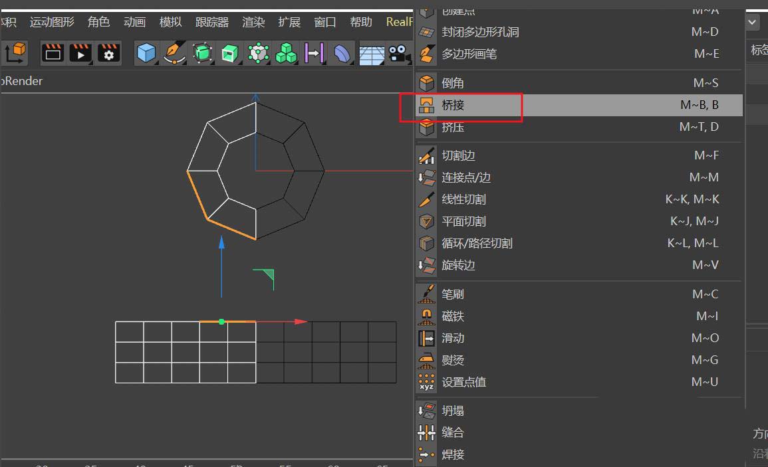Select 线性切割 line cut tool
768x467 pixels.
click(x=463, y=199)
